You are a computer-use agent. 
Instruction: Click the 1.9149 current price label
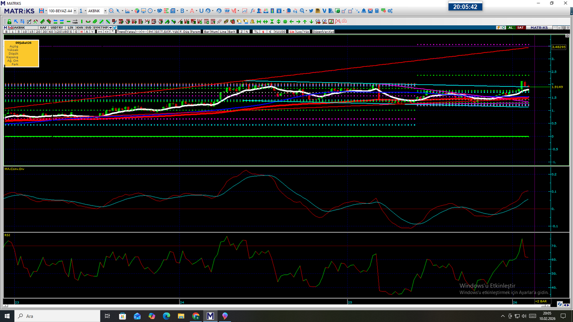(x=557, y=87)
